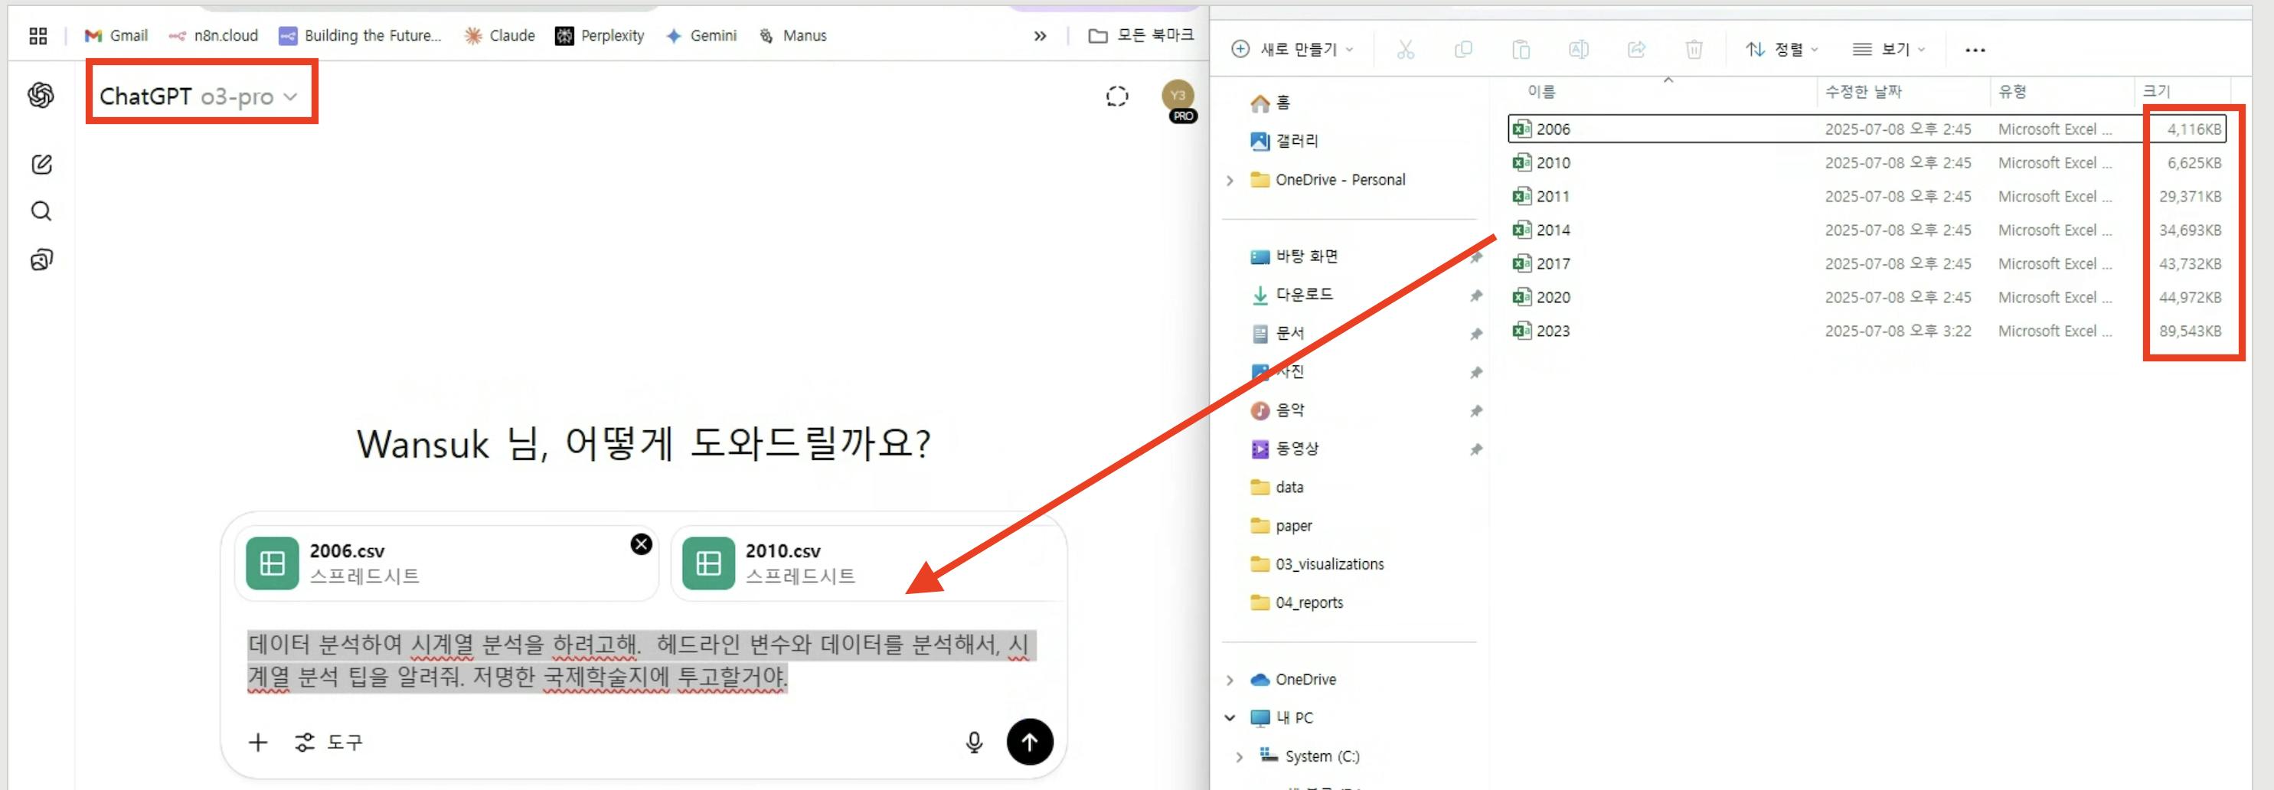Open 갤러리 in navigation pane
2274x790 pixels.
click(x=1285, y=141)
